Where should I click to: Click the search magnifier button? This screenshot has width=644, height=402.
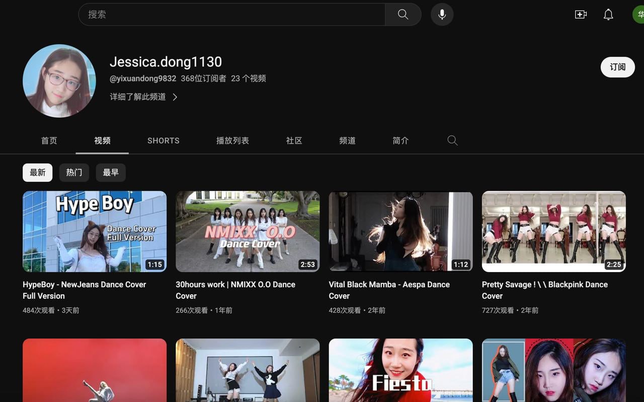pos(403,15)
